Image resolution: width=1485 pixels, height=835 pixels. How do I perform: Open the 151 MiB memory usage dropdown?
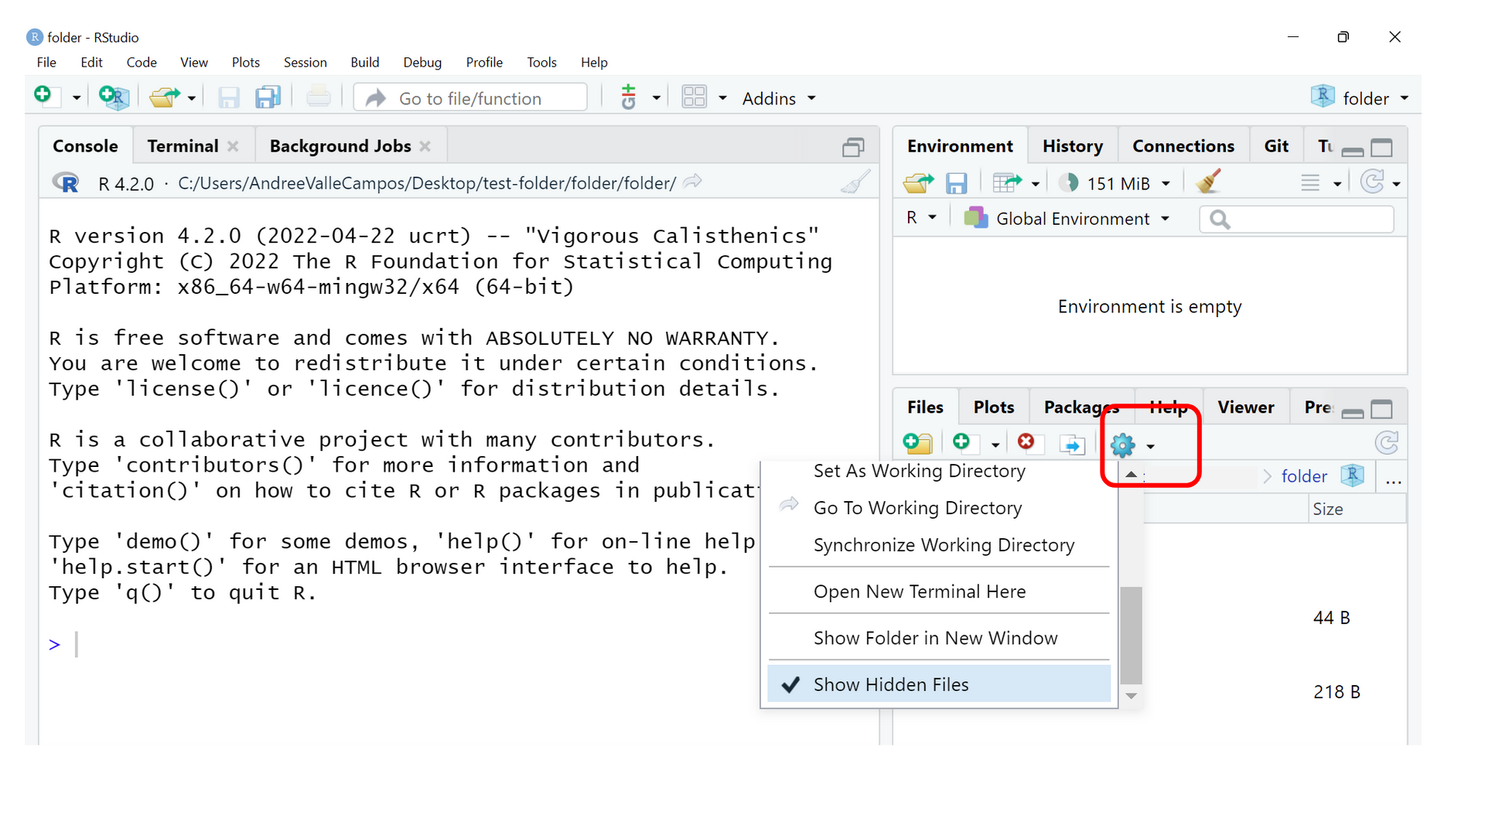click(x=1115, y=183)
